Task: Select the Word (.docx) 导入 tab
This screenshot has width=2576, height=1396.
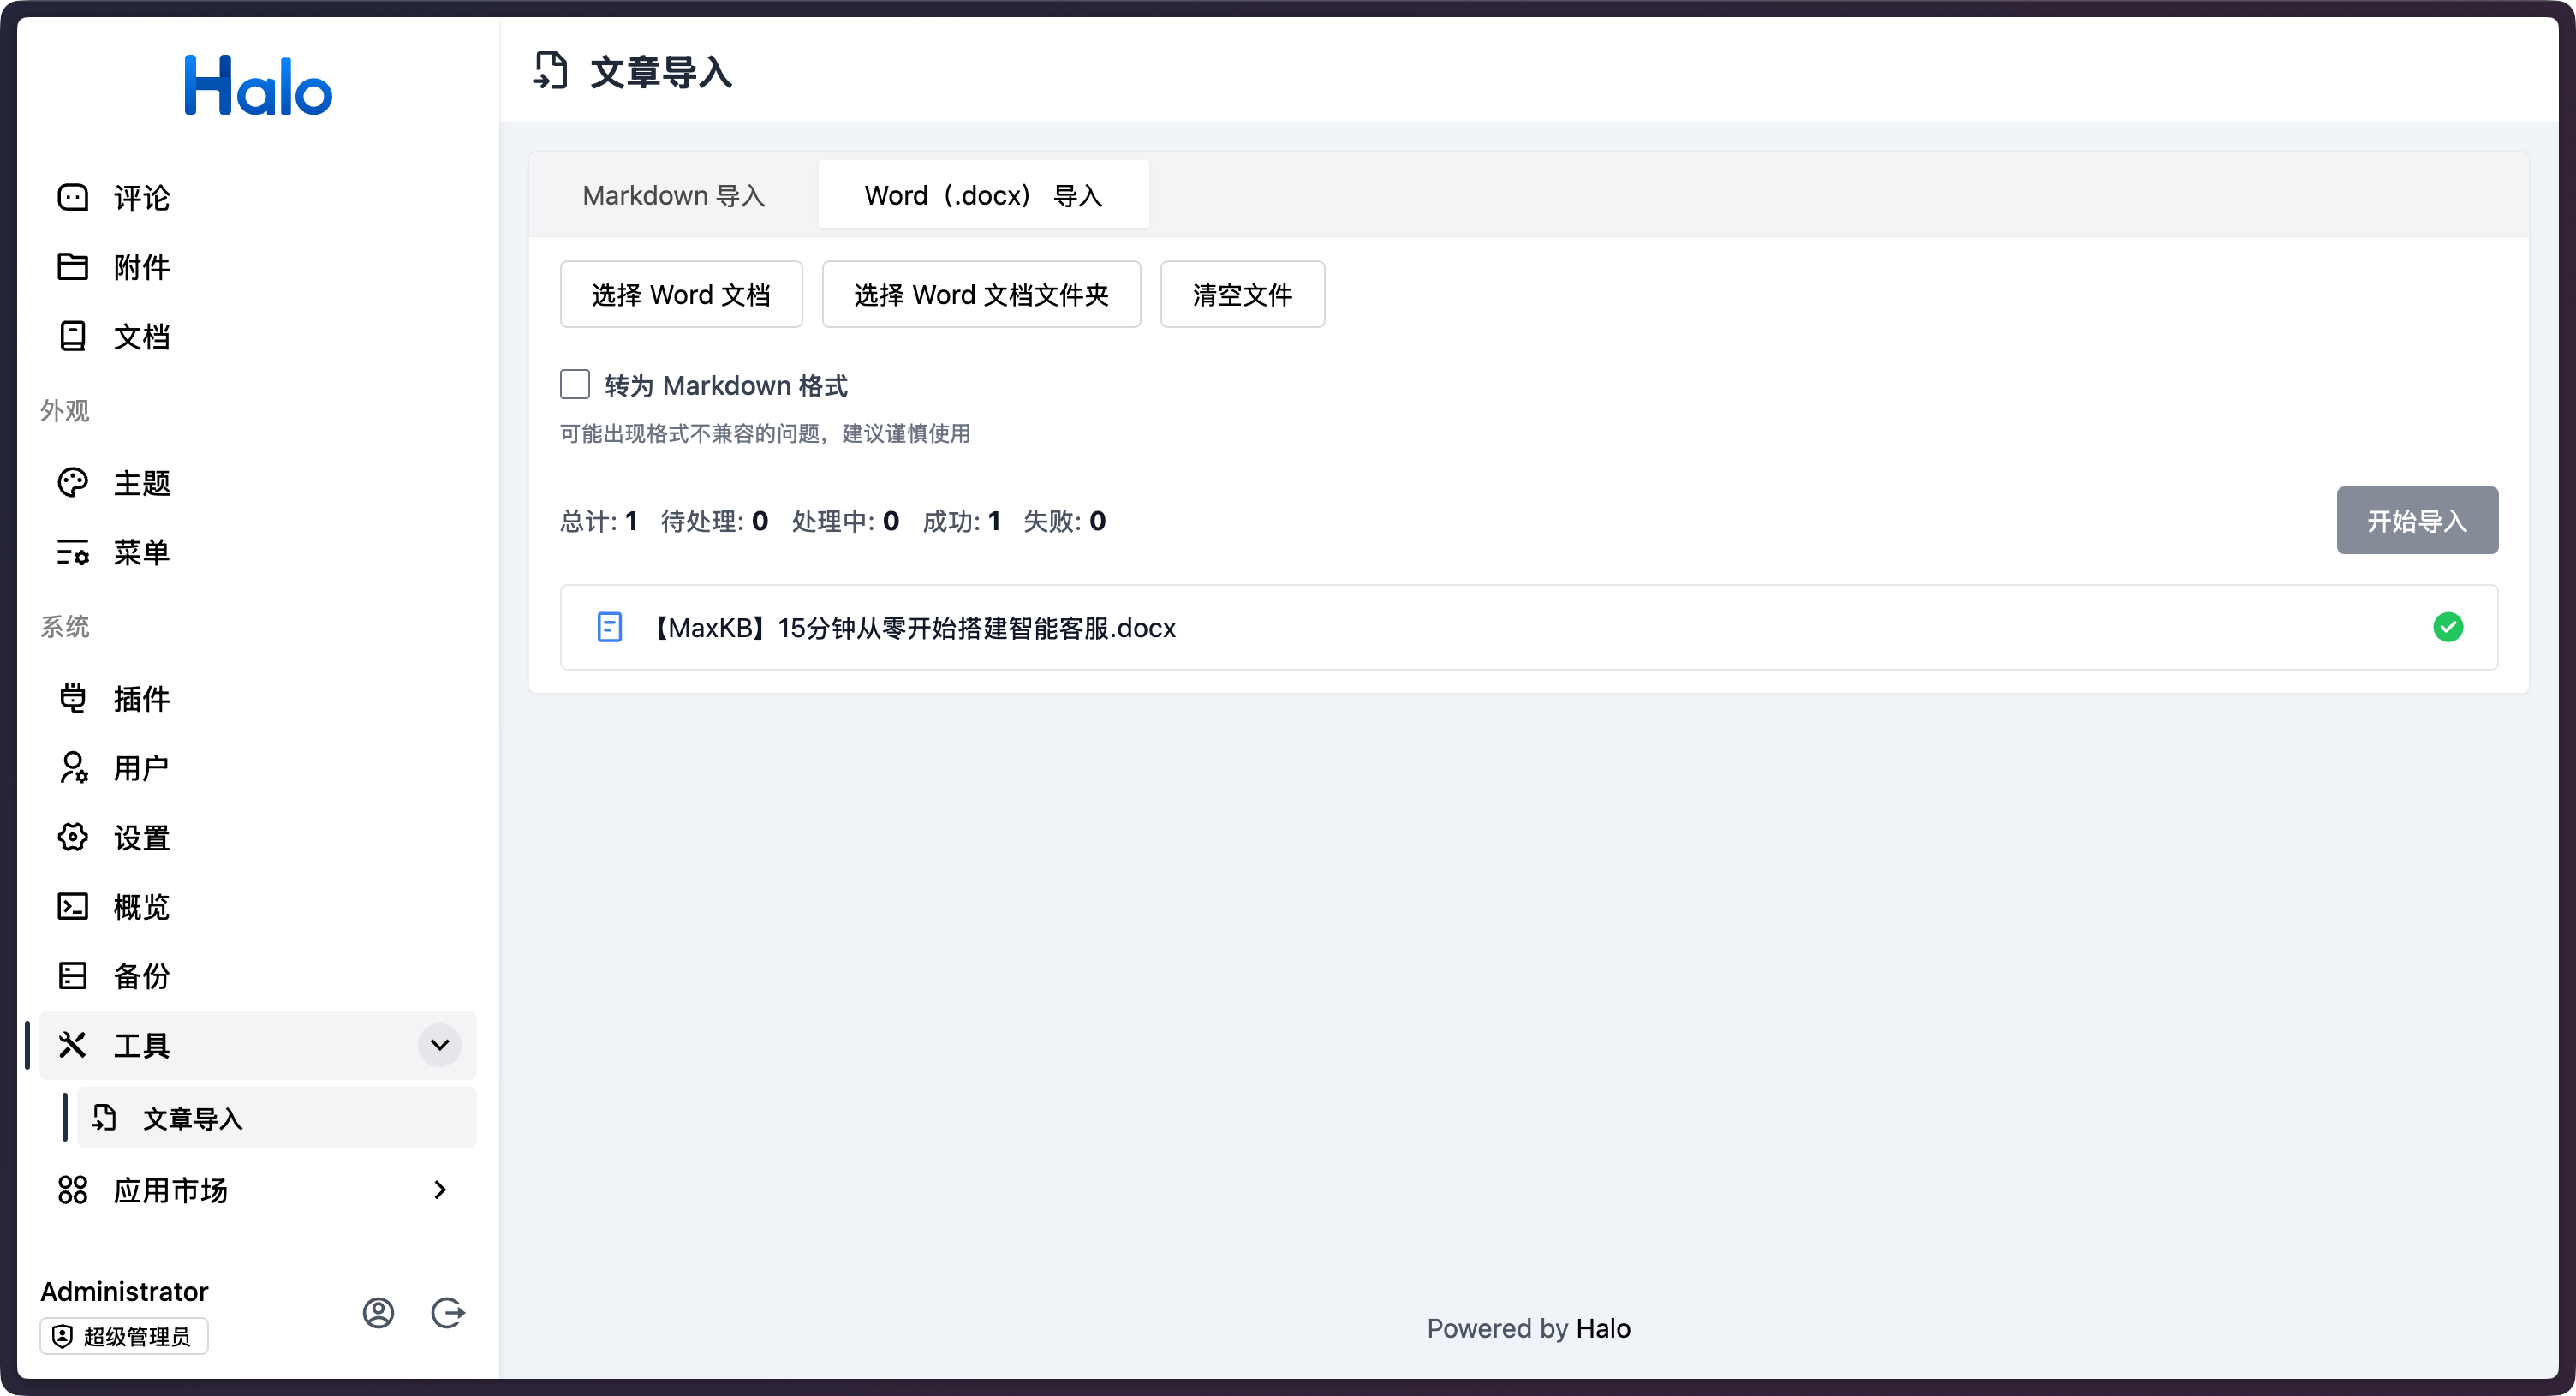Action: [983, 195]
